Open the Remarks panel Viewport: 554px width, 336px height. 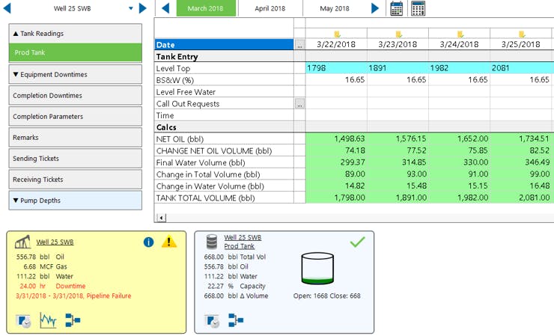(x=76, y=138)
